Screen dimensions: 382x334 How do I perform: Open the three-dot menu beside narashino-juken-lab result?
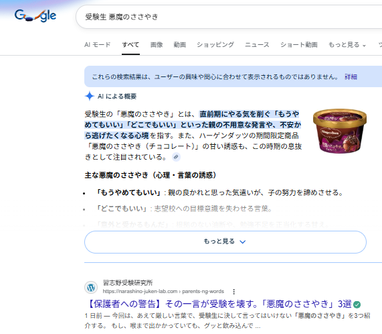tap(234, 292)
